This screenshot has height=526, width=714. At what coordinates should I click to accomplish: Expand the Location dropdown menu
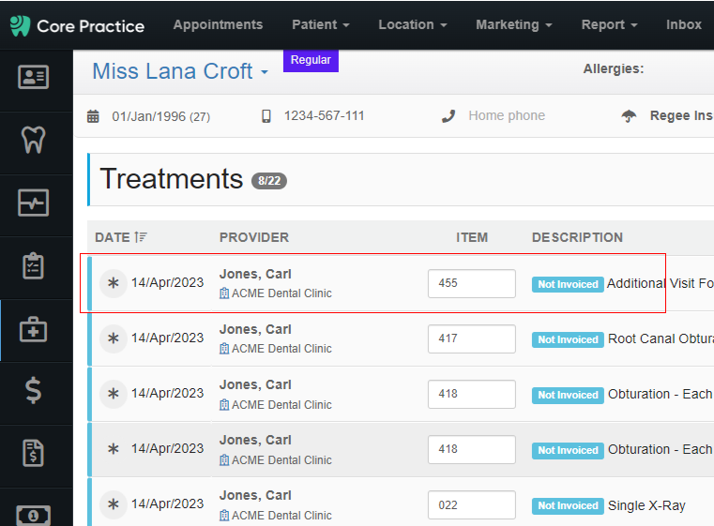coord(413,24)
